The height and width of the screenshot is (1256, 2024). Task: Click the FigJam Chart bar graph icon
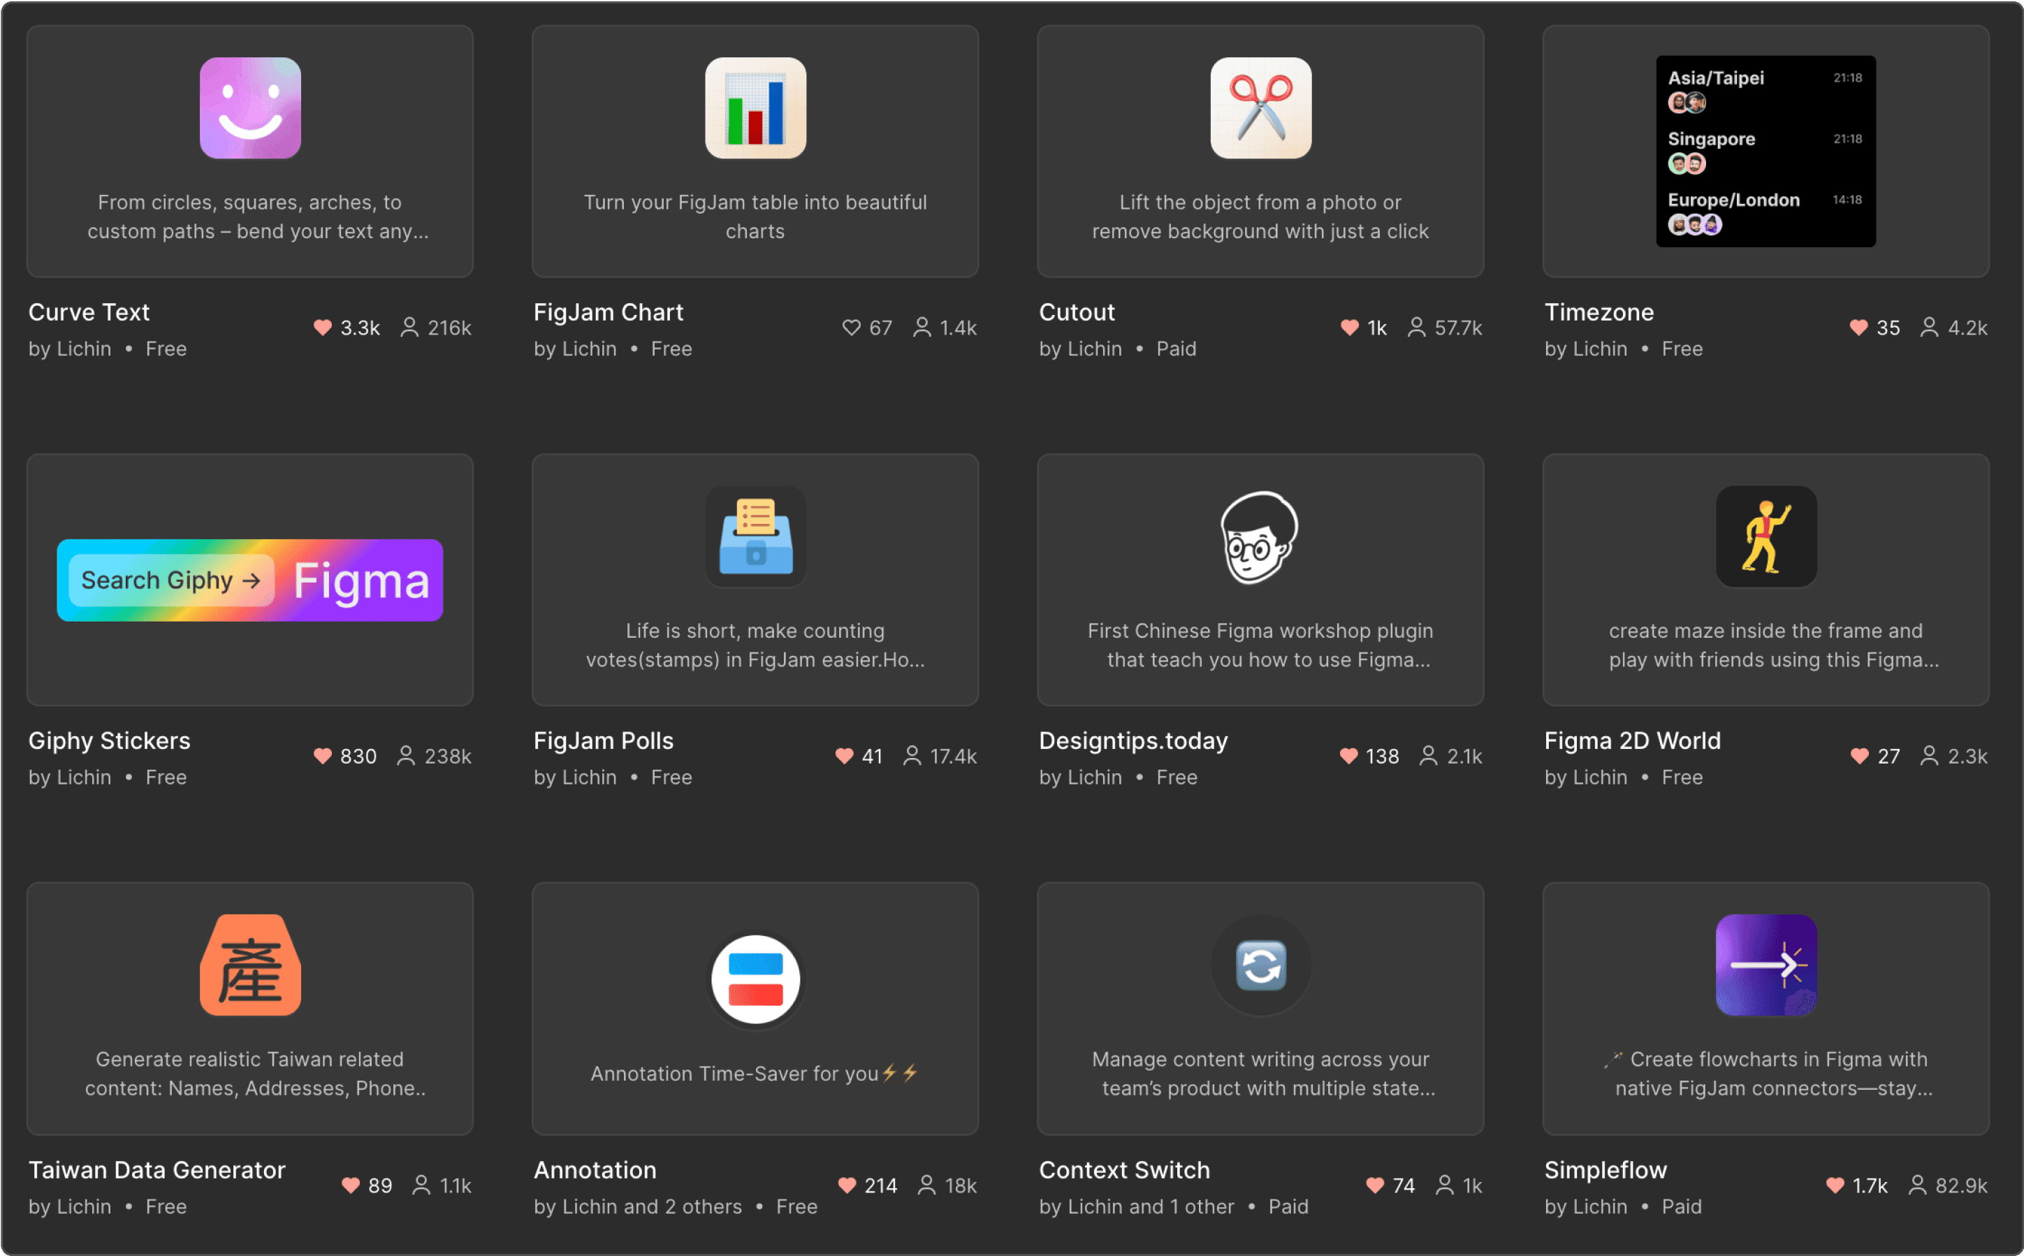point(755,108)
